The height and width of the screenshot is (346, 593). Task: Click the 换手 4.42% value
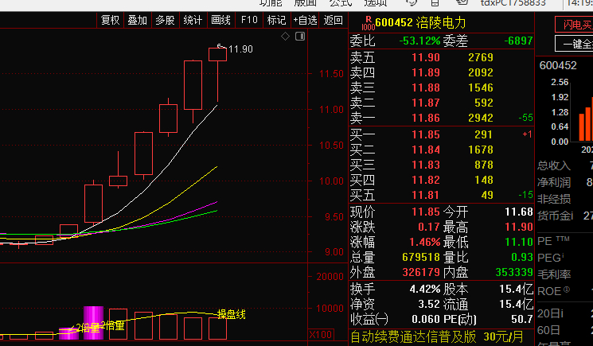point(425,290)
